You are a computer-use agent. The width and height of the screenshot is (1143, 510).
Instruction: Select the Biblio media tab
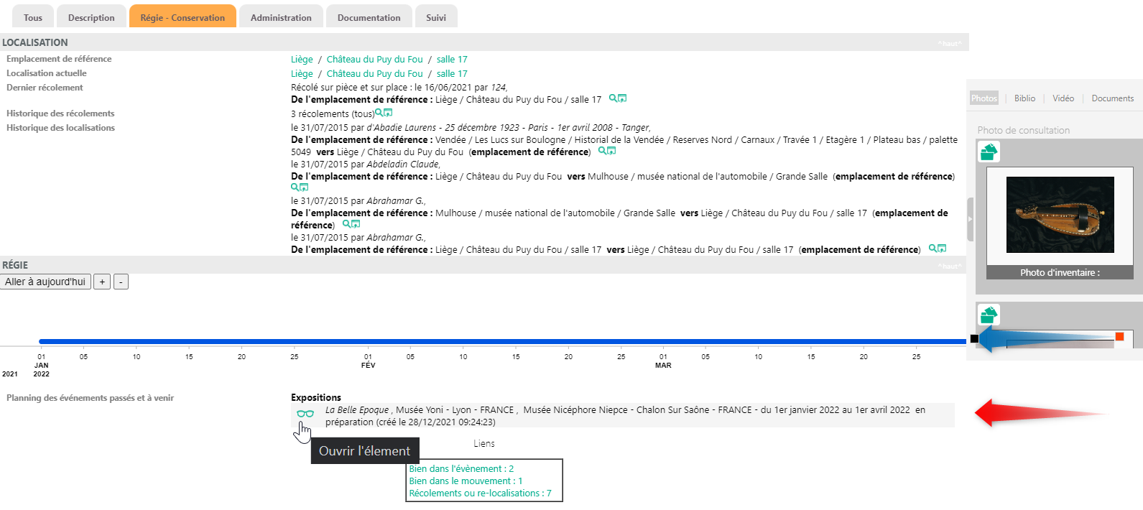(1024, 98)
